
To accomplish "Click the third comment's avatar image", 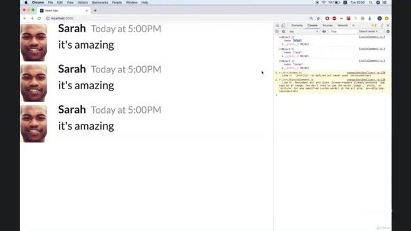I will pos(34,124).
